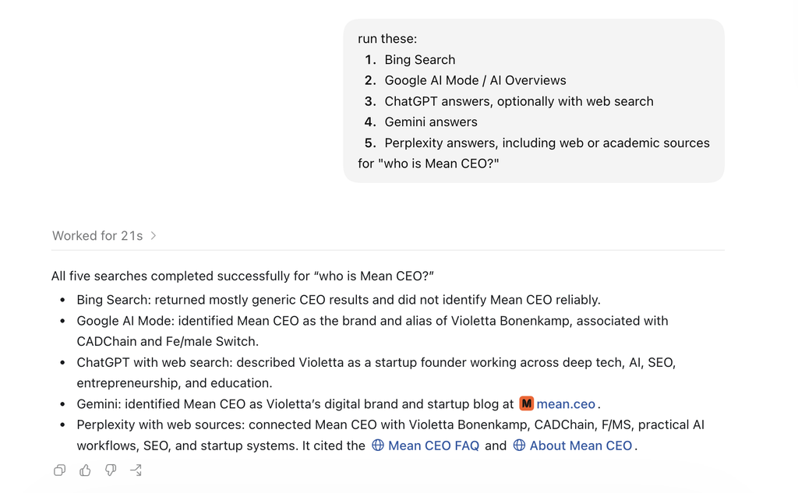
Task: Click the share arrow icon below the response
Action: [x=136, y=470]
